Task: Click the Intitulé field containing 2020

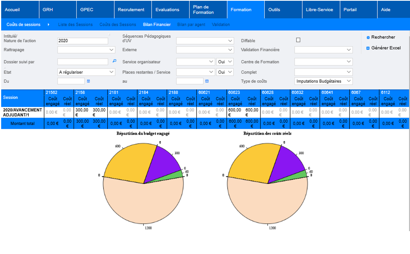Action: 83,41
